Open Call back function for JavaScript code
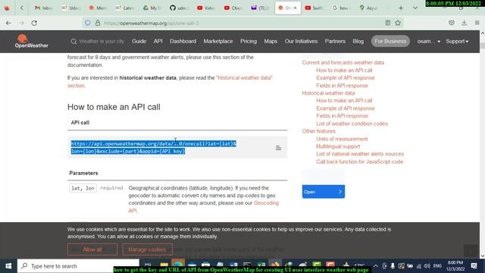 point(359,162)
